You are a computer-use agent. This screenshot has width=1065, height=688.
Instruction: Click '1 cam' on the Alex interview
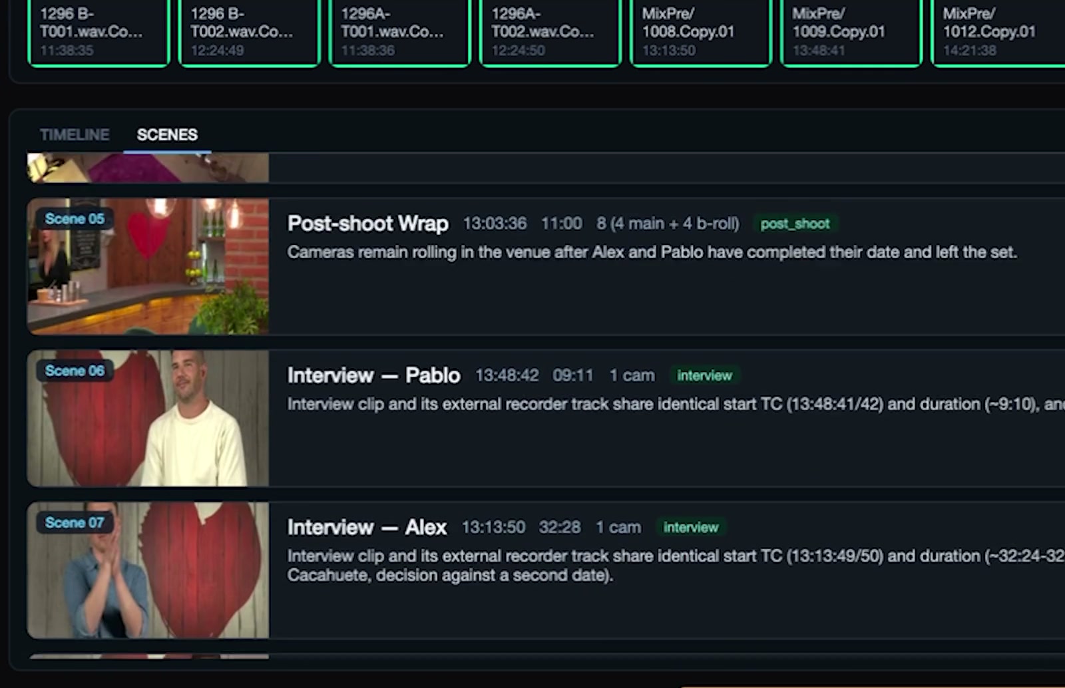pyautogui.click(x=618, y=527)
